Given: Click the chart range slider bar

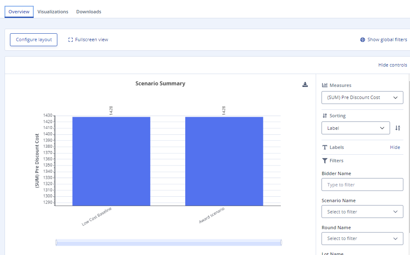Looking at the screenshot, I should pyautogui.click(x=168, y=243).
